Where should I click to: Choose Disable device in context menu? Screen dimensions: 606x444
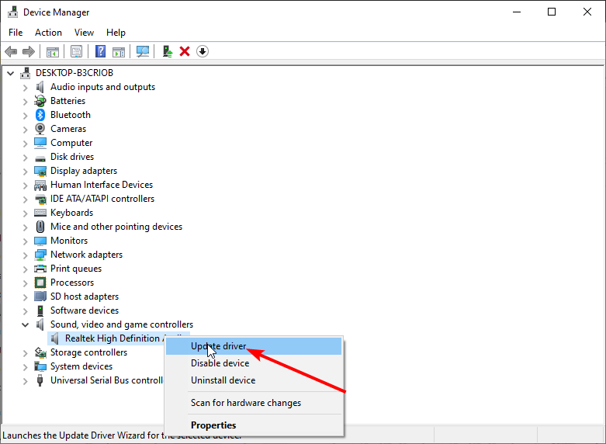pyautogui.click(x=254, y=362)
